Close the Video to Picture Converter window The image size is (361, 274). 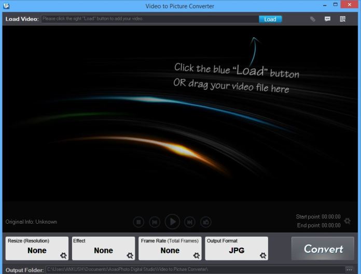pos(350,5)
